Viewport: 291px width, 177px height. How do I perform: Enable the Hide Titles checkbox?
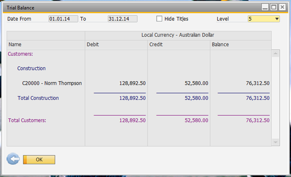click(159, 19)
